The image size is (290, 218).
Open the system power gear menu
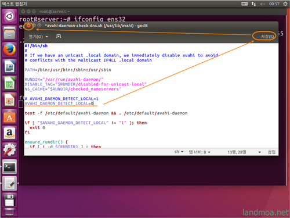[285, 4]
